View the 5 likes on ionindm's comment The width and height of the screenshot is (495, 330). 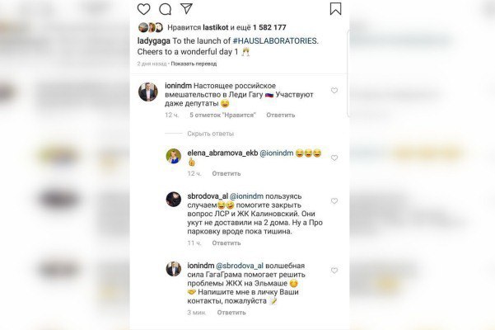(x=223, y=115)
